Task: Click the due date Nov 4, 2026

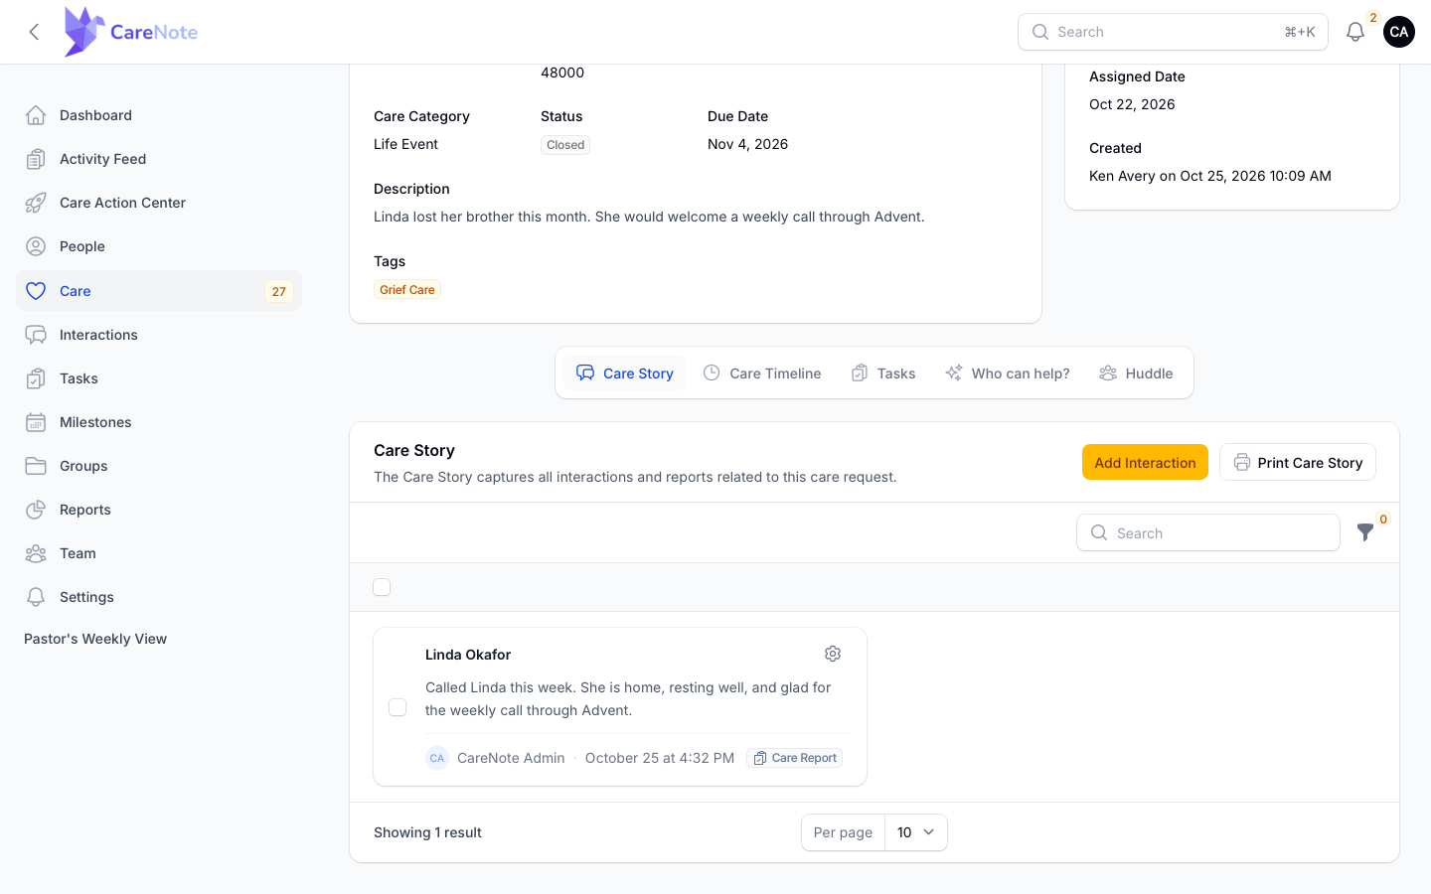Action: [x=747, y=144]
